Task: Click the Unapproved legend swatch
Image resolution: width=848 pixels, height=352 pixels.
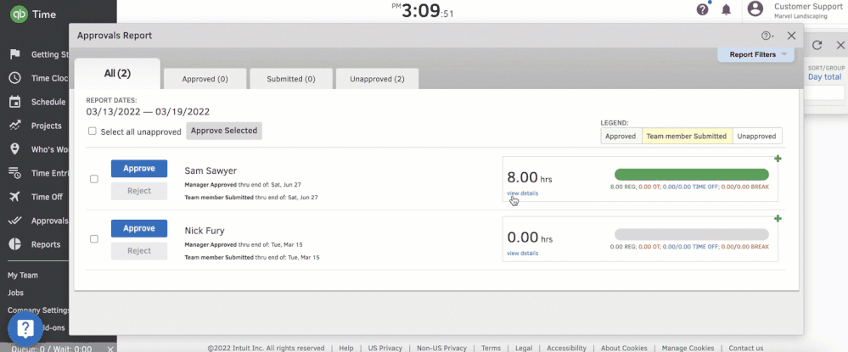Action: [756, 137]
